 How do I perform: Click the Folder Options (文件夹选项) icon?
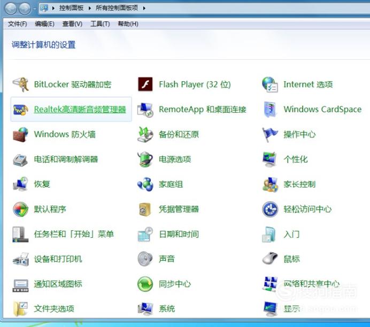(20, 309)
